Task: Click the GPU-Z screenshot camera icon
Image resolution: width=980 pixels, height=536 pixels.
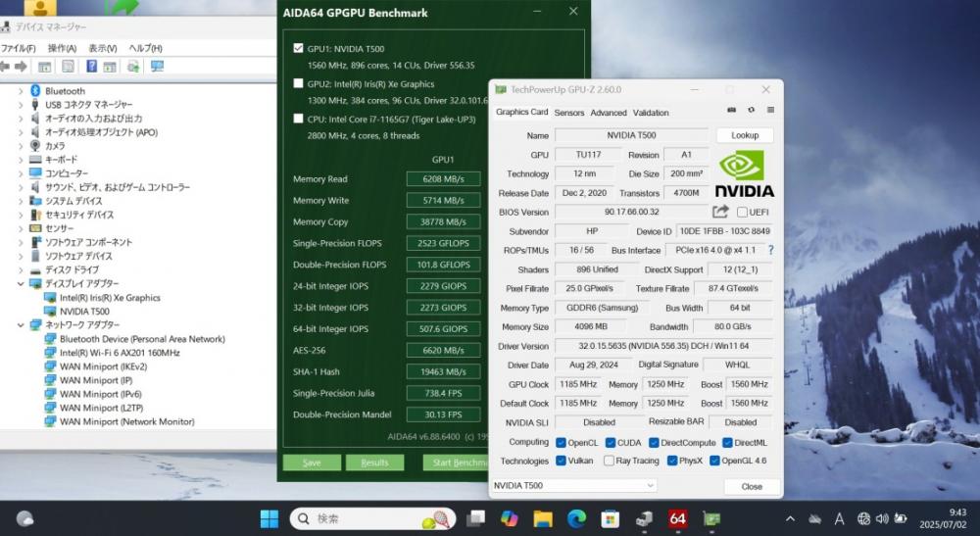Action: click(x=731, y=110)
